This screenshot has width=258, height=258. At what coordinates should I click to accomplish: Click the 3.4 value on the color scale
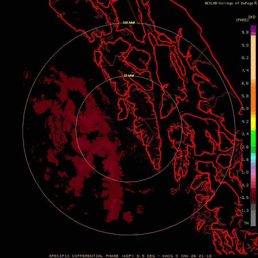click(x=245, y=134)
